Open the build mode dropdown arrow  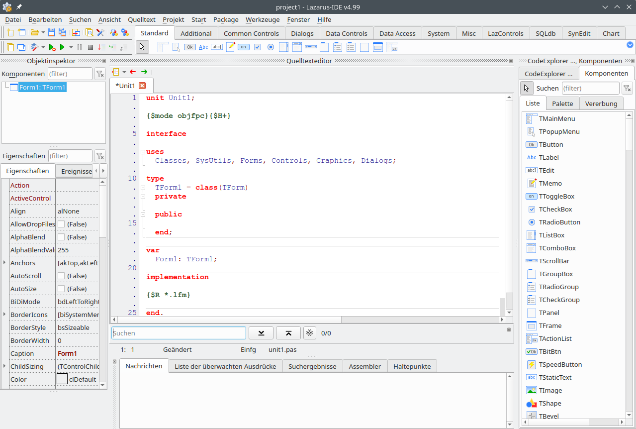pyautogui.click(x=43, y=47)
